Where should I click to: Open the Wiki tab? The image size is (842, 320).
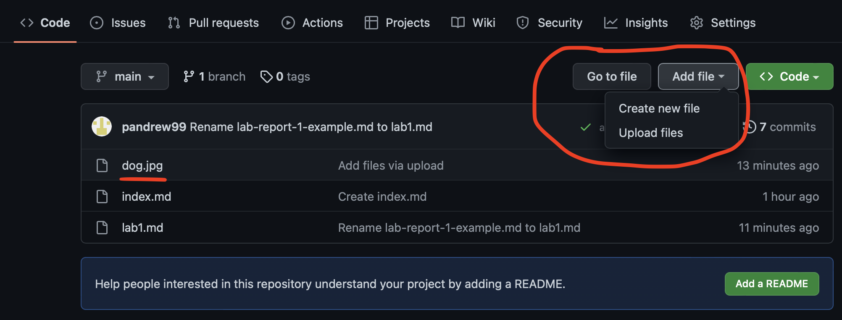[473, 23]
